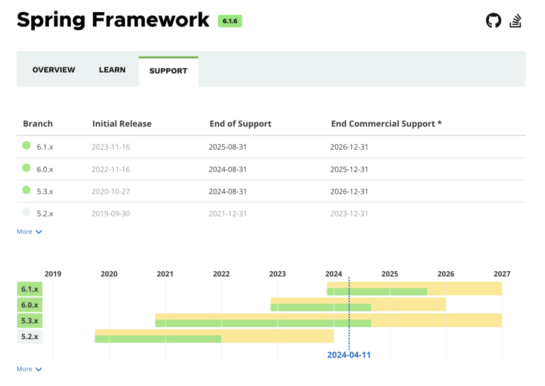Click the 2020 year label on timeline

click(x=109, y=274)
